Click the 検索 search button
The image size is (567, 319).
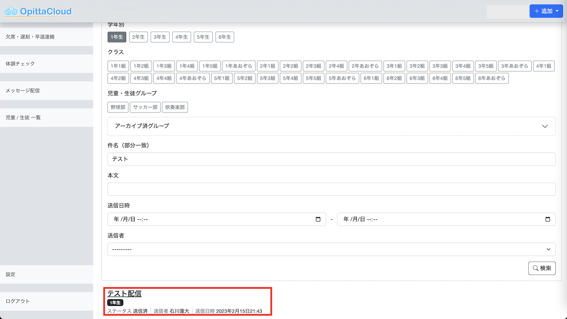tap(542, 268)
